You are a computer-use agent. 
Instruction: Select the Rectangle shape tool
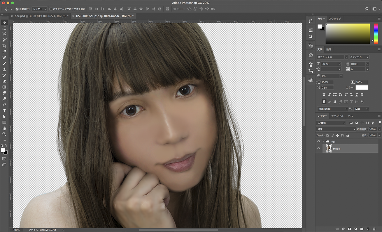[4, 122]
